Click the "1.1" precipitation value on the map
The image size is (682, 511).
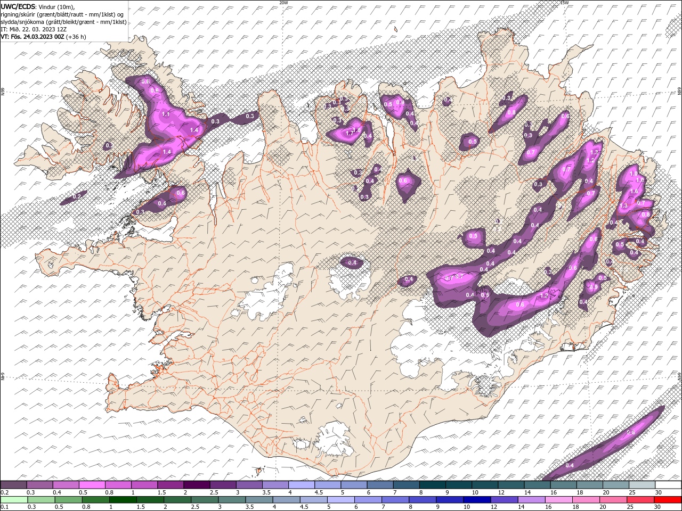tap(165, 114)
